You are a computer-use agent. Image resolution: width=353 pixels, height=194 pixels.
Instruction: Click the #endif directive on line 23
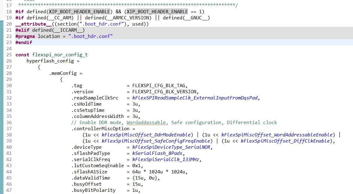(23, 42)
